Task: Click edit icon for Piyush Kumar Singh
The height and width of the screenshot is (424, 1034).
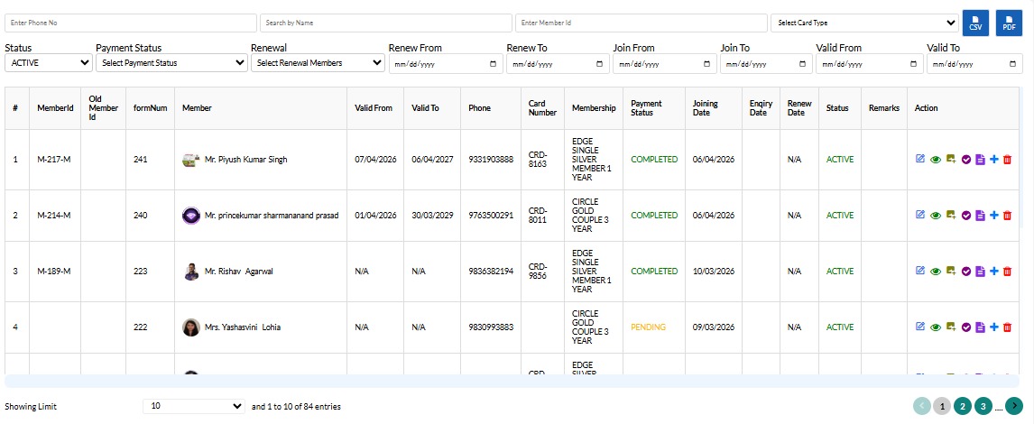Action: [x=920, y=160]
